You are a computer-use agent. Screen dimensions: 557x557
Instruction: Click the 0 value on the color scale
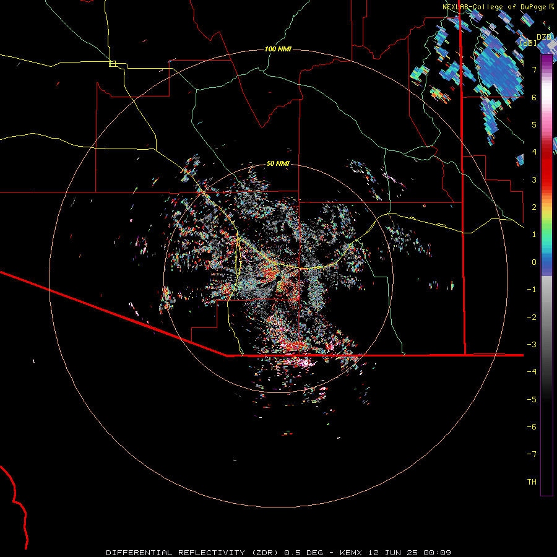click(x=534, y=262)
